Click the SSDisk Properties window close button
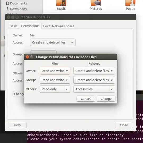Image resolution: width=143 pixels, height=143 pixels. click(9, 17)
